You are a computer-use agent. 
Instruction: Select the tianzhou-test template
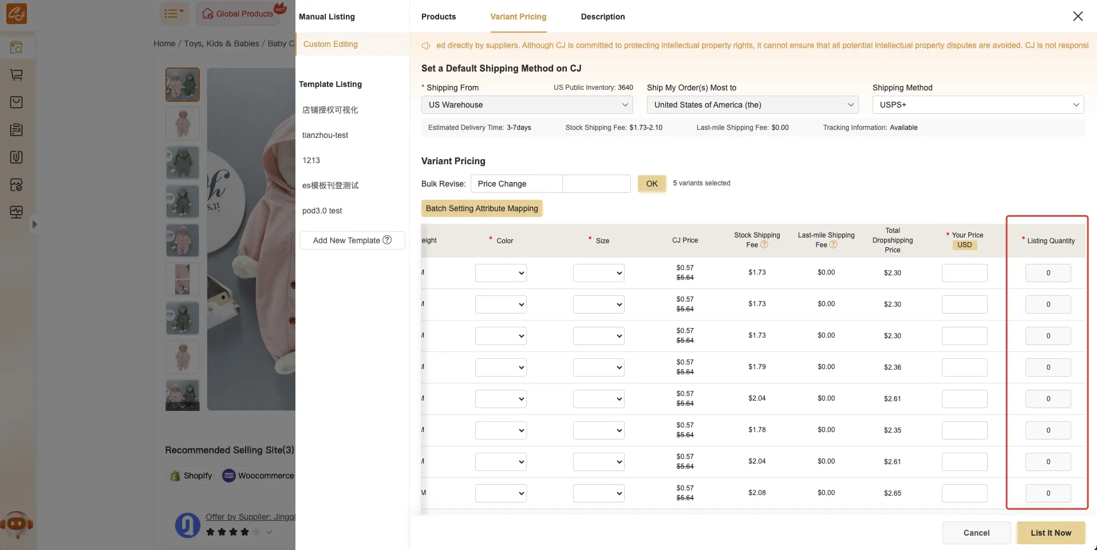pyautogui.click(x=325, y=135)
